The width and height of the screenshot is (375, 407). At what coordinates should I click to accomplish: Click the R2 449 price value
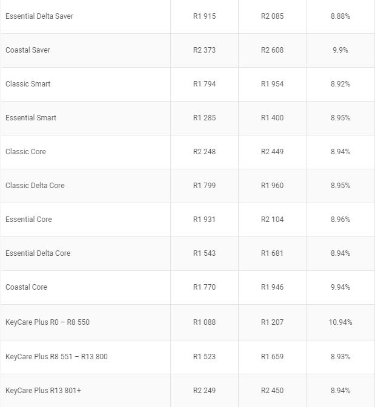pos(272,152)
